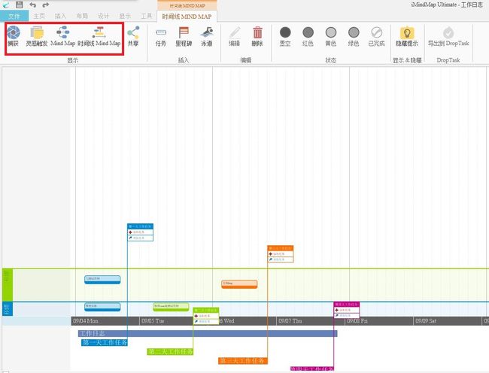Select the 第三天工作任务 orange bar

(x=243, y=360)
